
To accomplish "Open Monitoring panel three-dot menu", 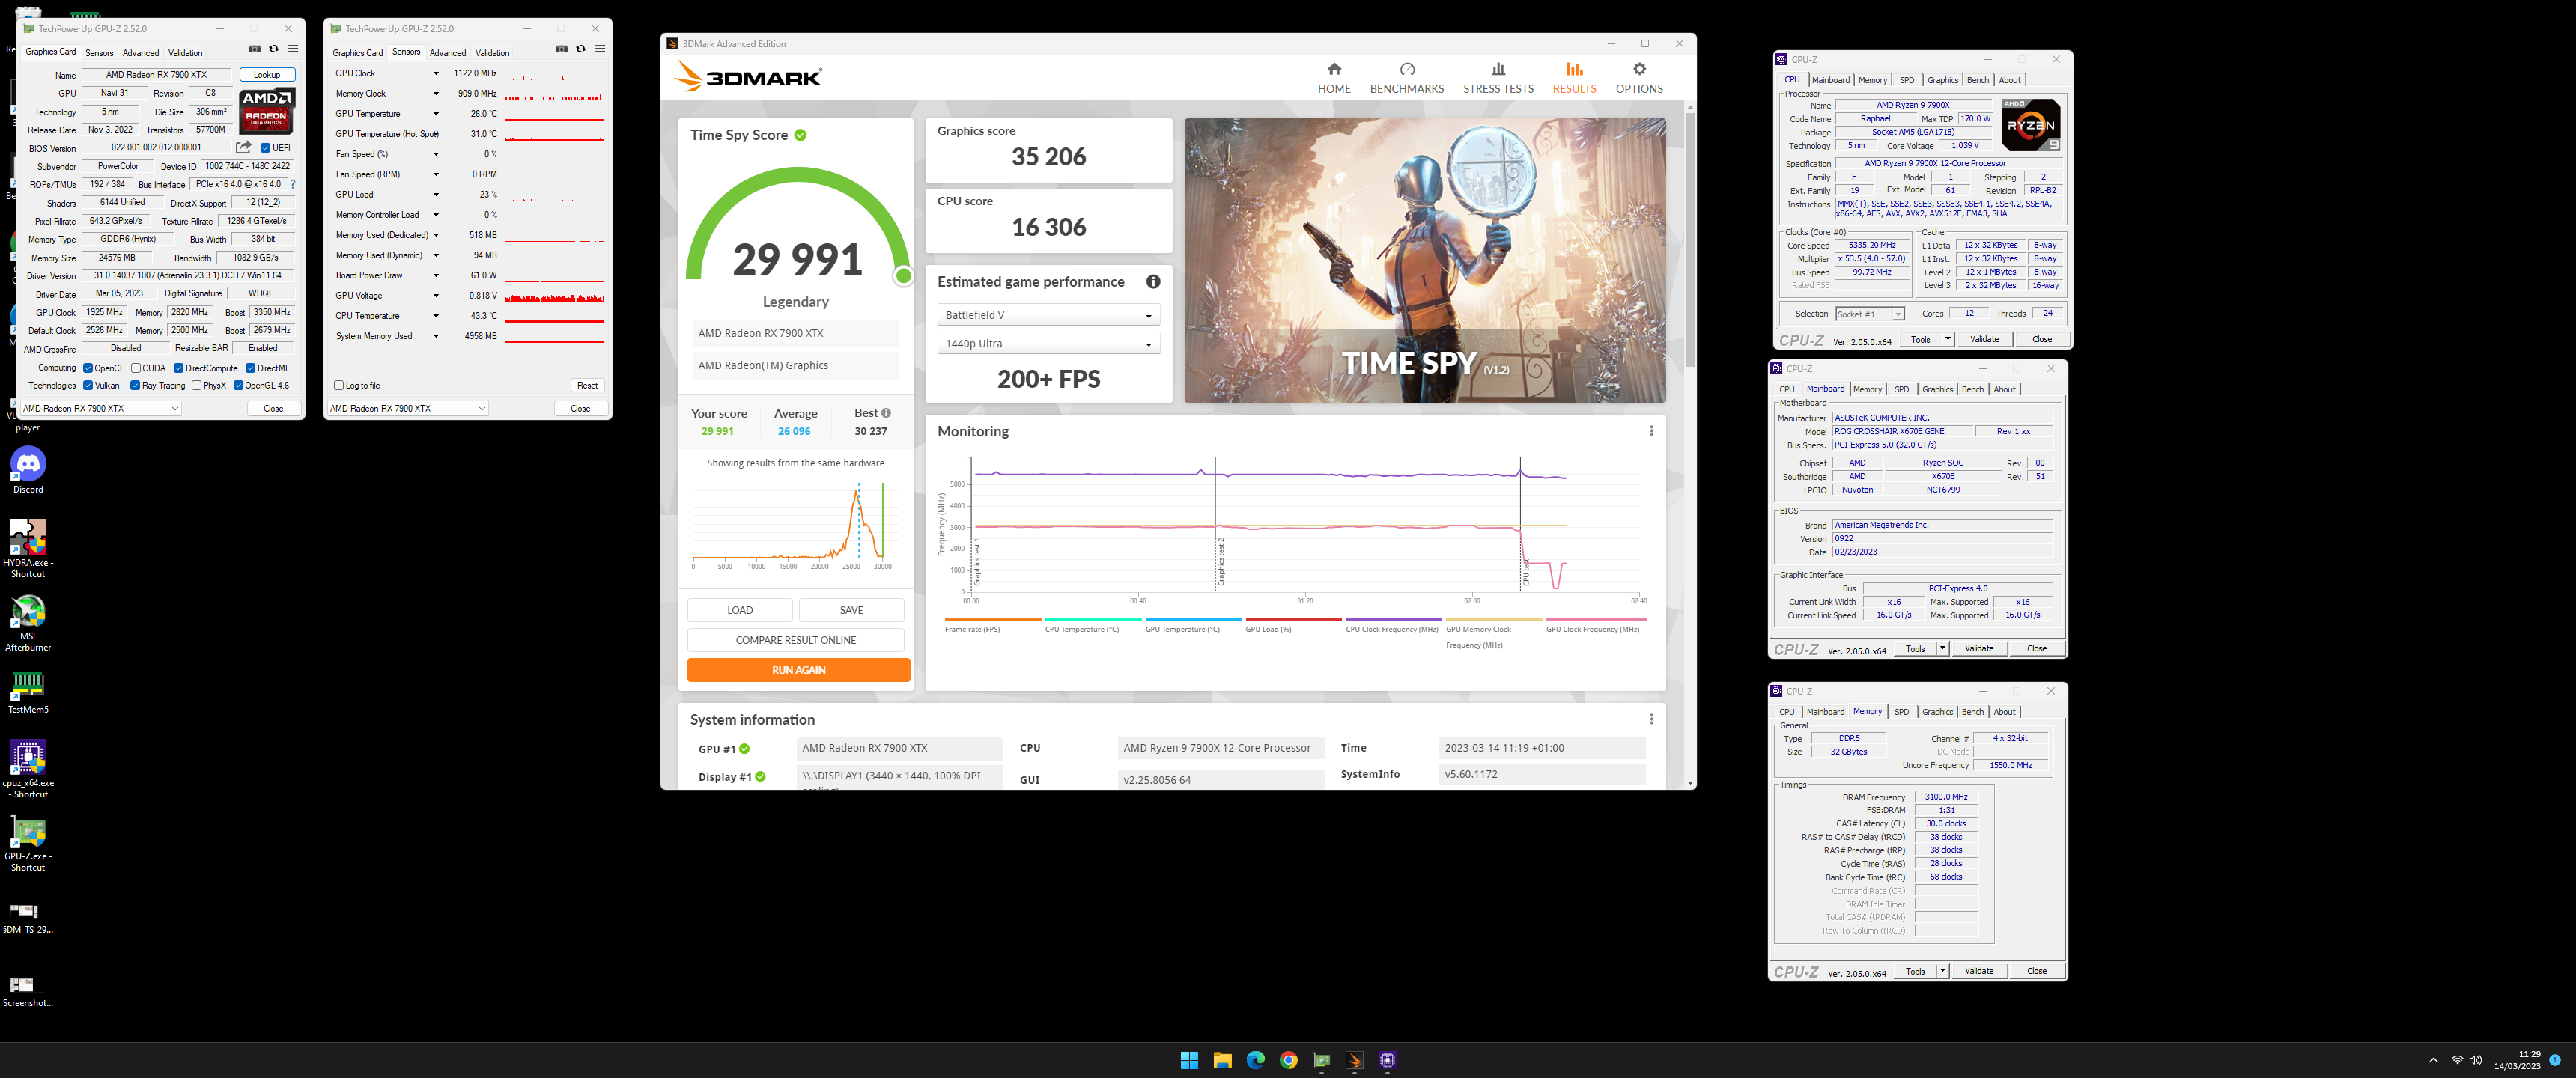I will click(1651, 431).
